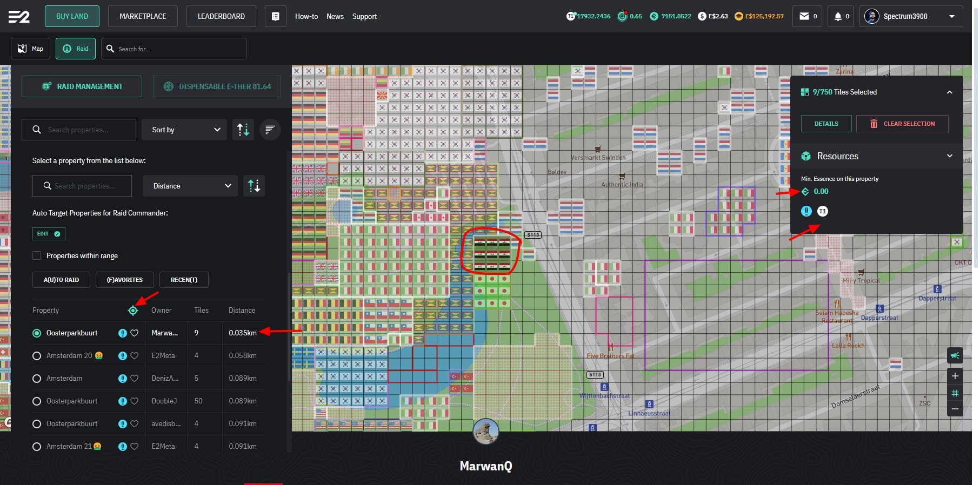Click the Clear Selection button
Image resolution: width=980 pixels, height=485 pixels.
coord(902,124)
